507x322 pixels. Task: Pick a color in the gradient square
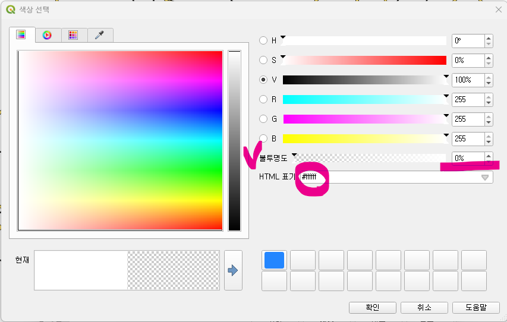tap(120, 140)
